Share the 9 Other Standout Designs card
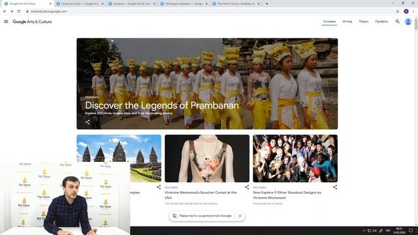 tap(335, 187)
